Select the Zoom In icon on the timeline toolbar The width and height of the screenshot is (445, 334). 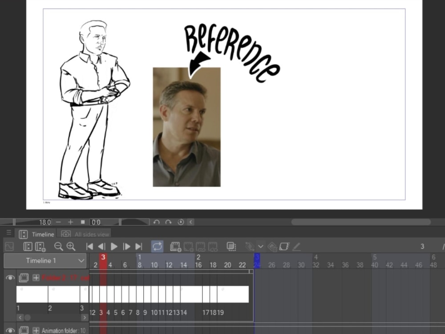tap(71, 246)
